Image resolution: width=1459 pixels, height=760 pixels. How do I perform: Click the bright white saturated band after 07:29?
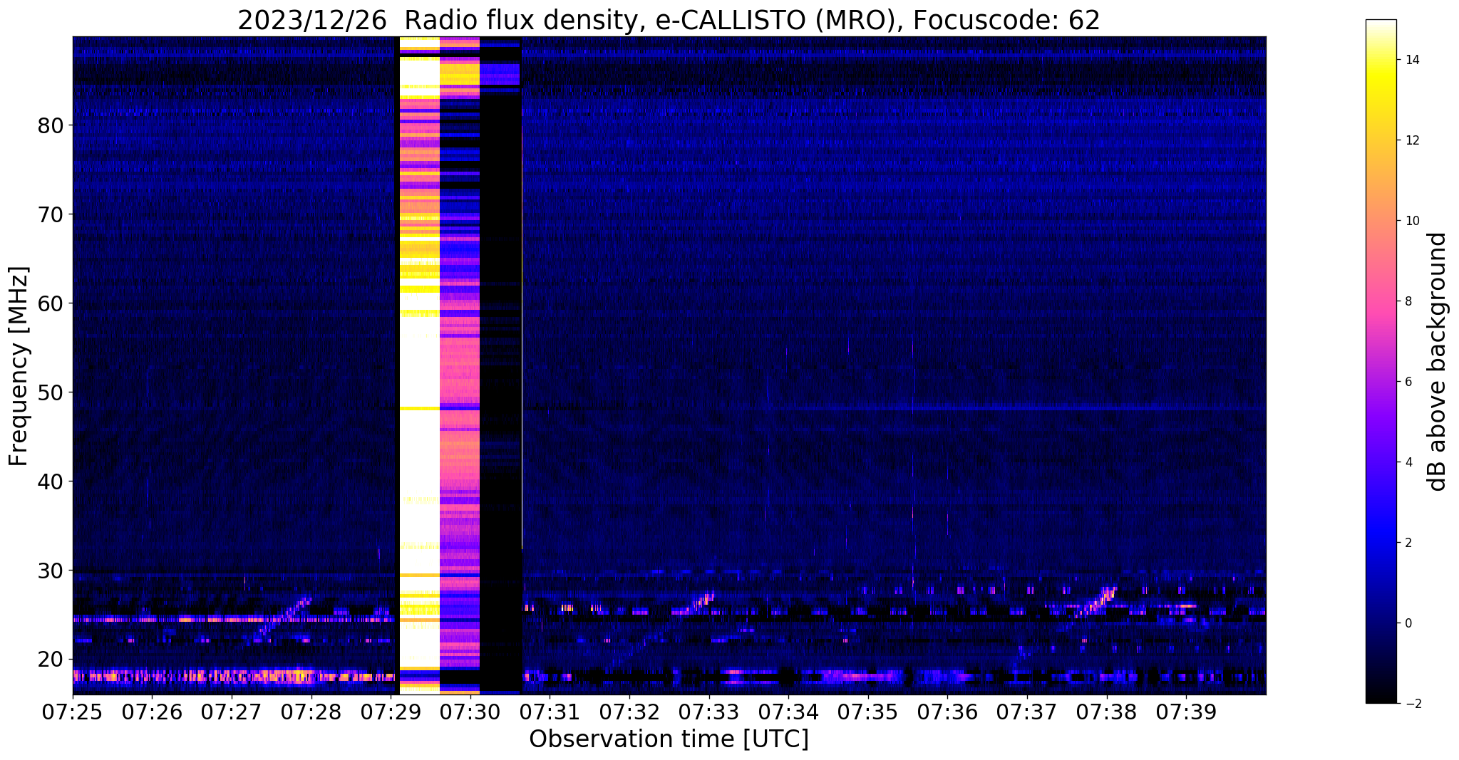[419, 365]
